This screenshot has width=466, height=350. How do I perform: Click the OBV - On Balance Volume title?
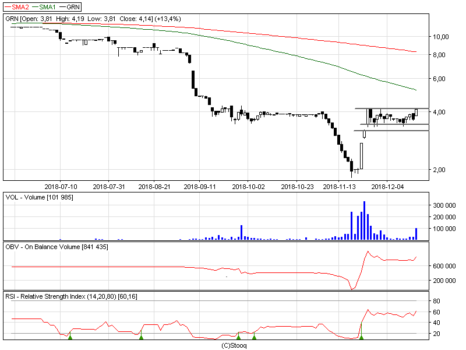tap(57, 247)
